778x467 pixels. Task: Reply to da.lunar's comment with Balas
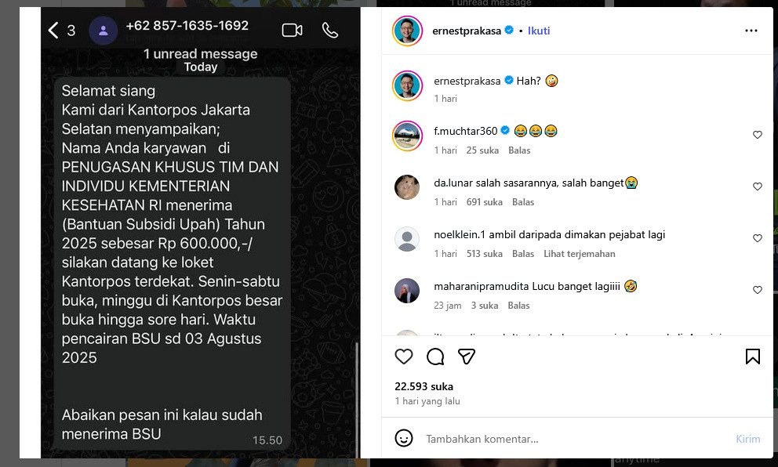coord(523,202)
